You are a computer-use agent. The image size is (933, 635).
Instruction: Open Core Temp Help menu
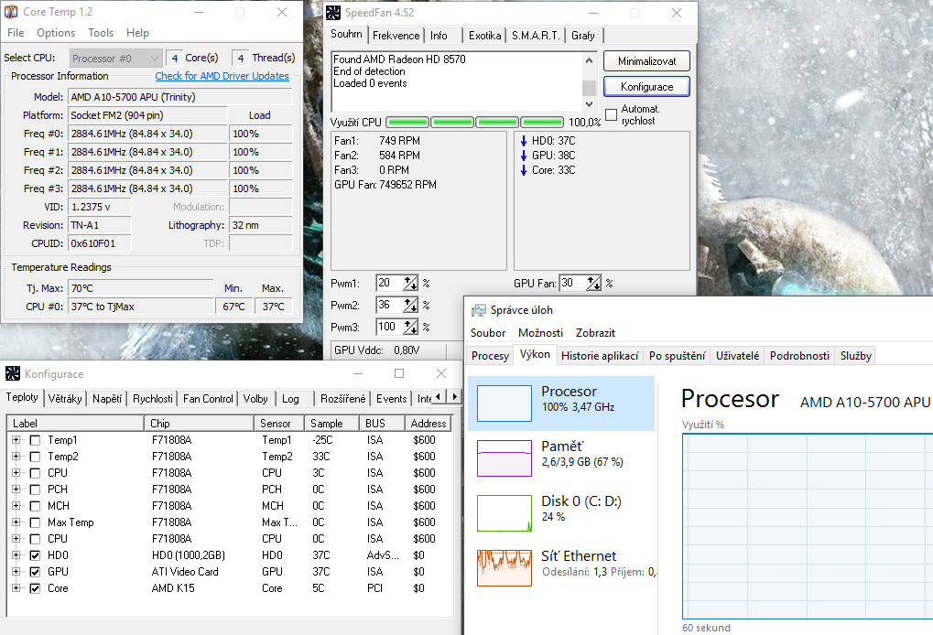point(137,33)
